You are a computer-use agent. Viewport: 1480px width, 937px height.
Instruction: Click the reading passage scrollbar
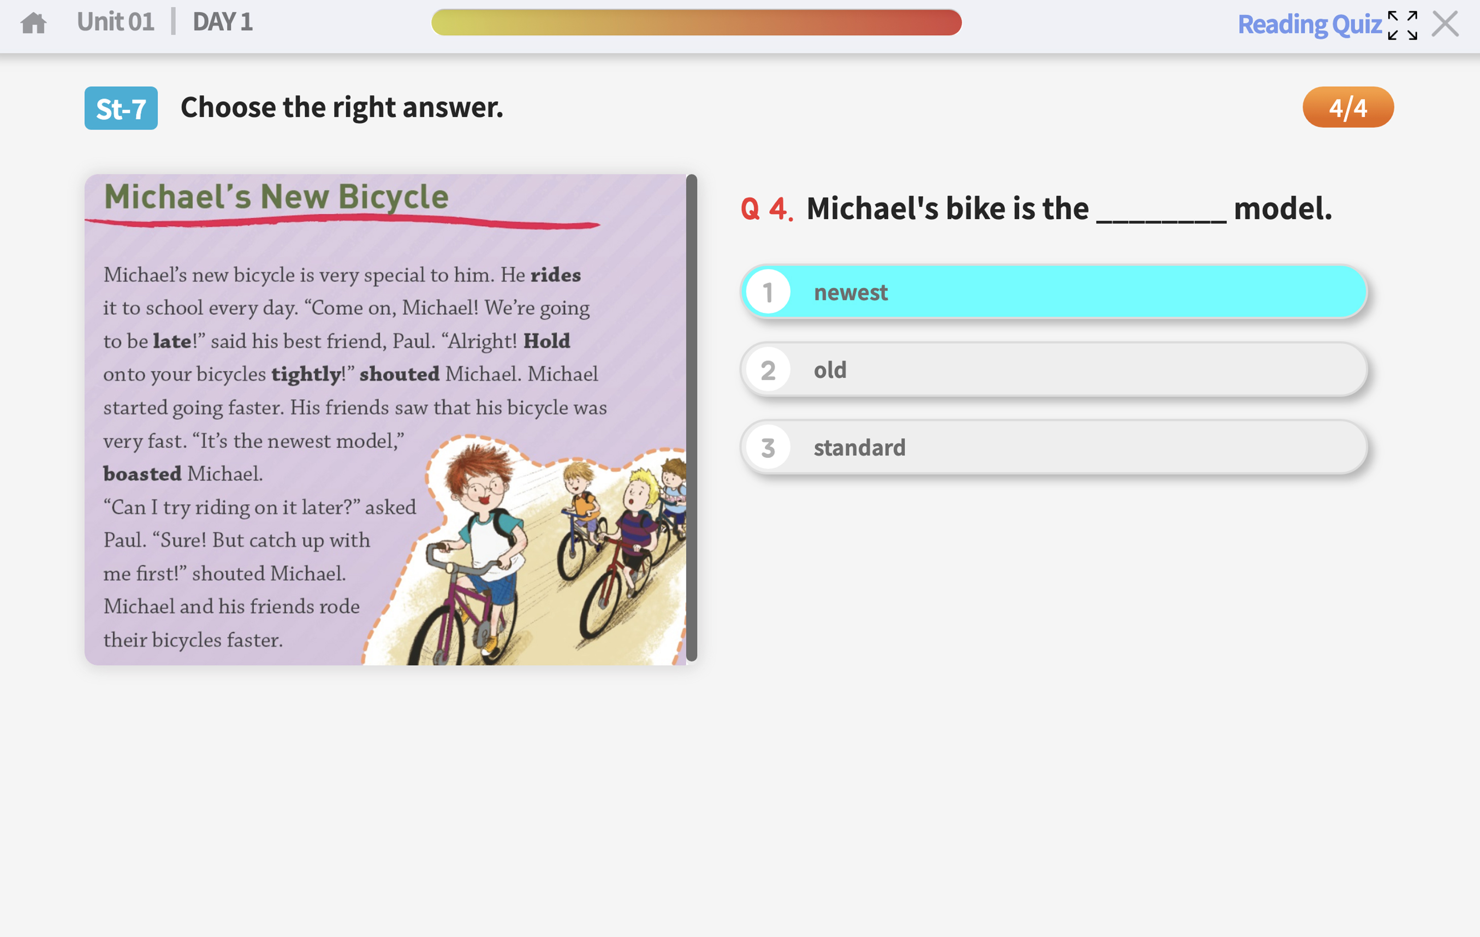[x=691, y=418]
